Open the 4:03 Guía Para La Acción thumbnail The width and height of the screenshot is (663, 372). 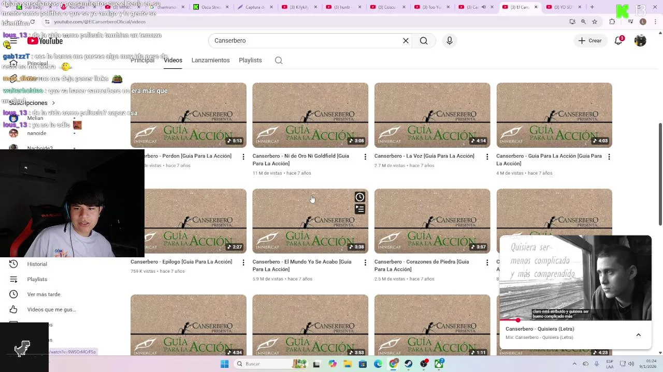click(554, 115)
